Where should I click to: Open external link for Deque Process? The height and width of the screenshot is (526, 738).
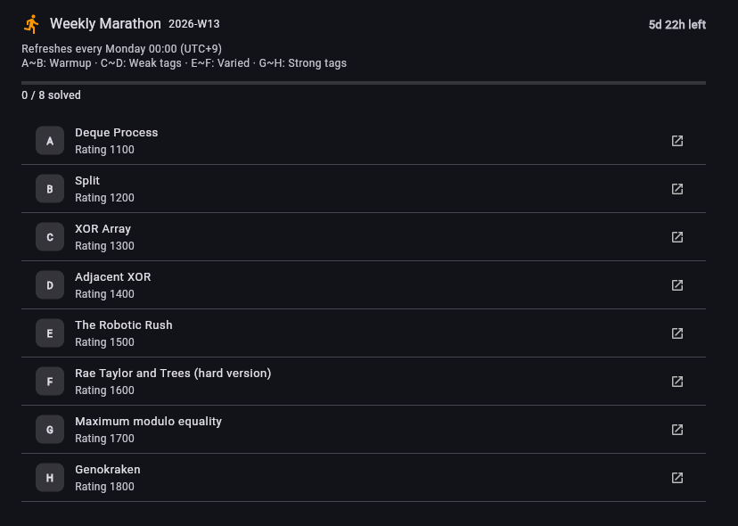tap(677, 141)
